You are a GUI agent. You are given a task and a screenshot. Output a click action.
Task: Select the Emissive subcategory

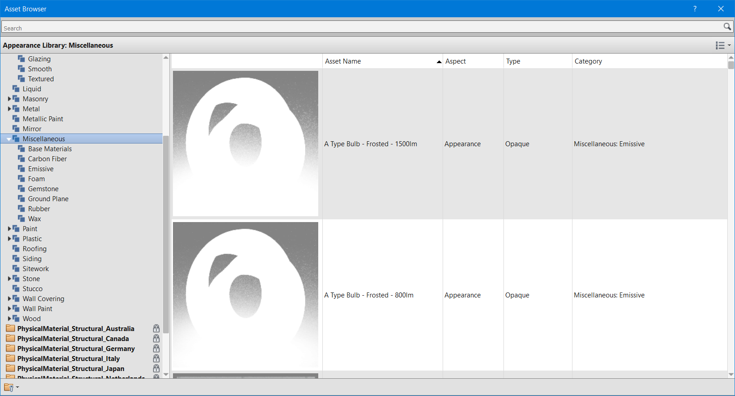[40, 169]
